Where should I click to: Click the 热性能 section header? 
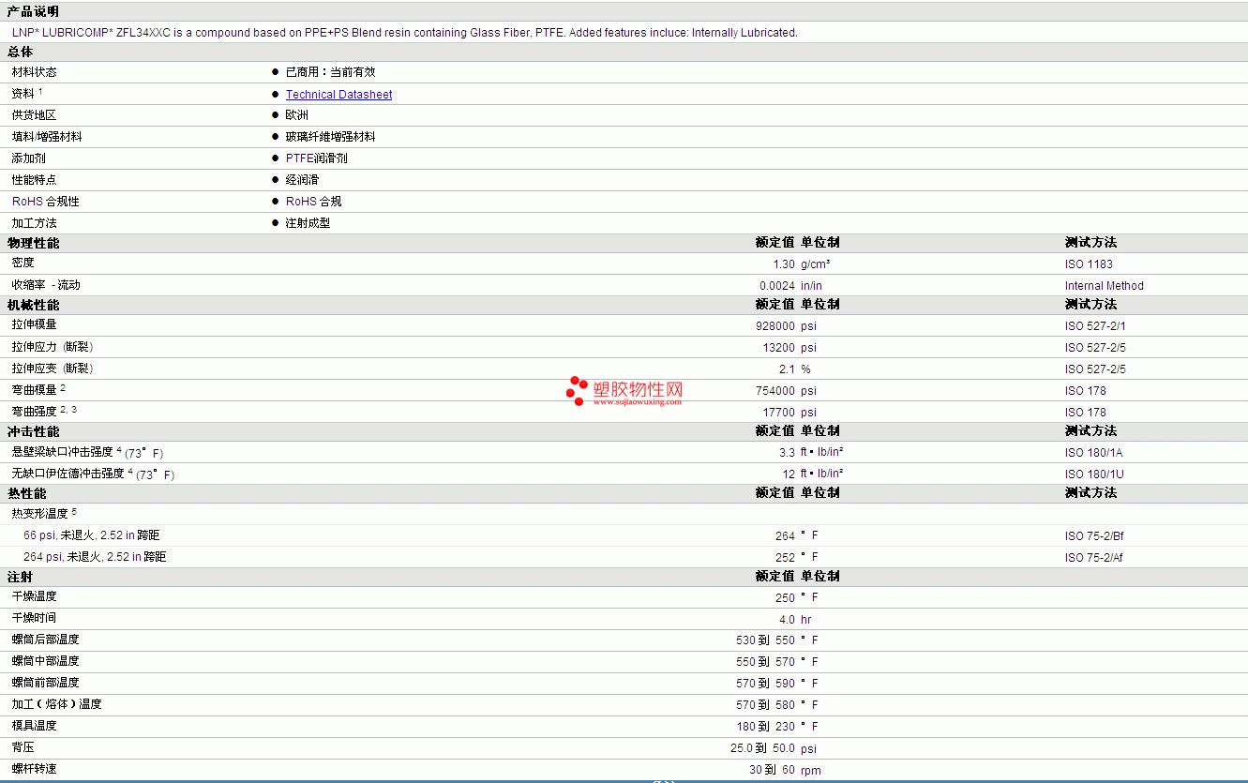click(x=26, y=493)
